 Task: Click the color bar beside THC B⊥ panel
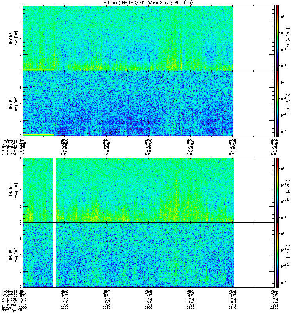click(x=277, y=190)
